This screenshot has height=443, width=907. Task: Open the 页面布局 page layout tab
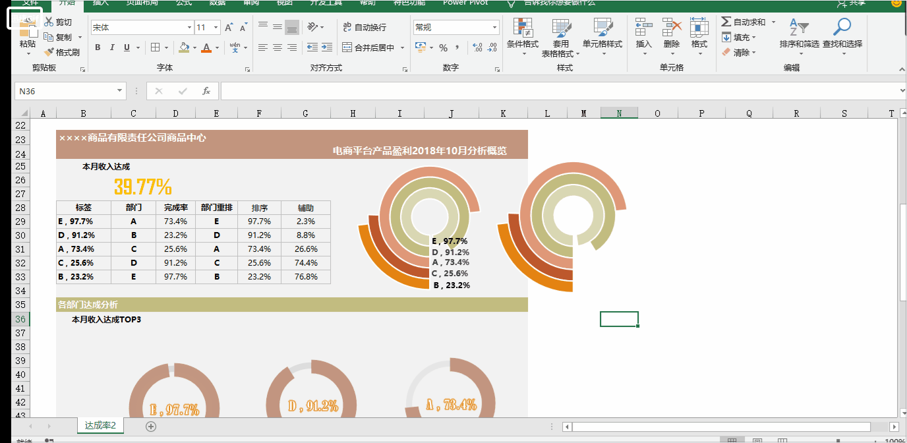(x=142, y=3)
